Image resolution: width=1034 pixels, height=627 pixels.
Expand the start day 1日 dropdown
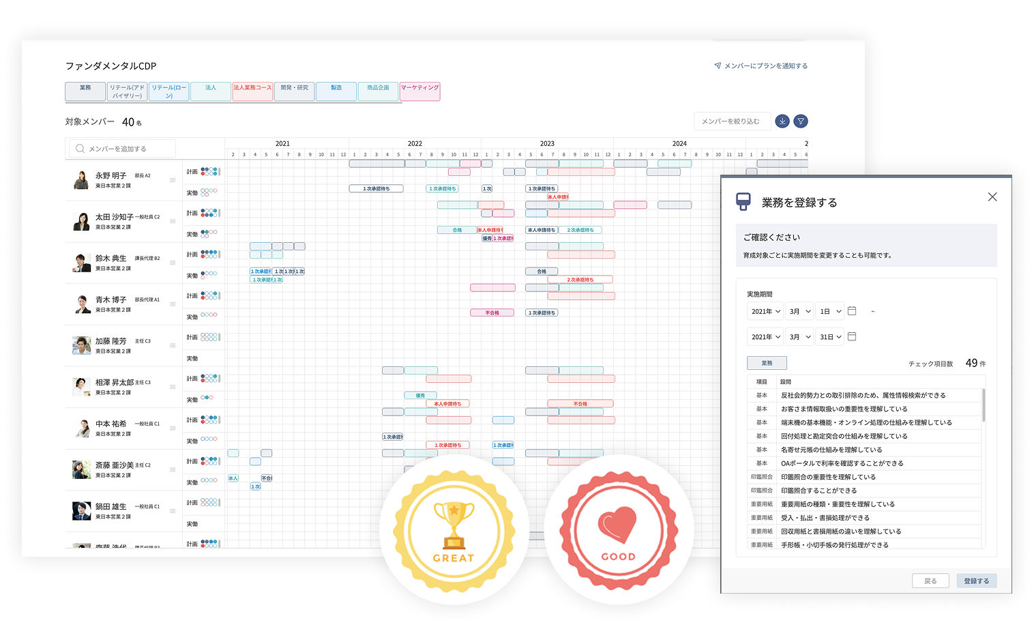830,312
